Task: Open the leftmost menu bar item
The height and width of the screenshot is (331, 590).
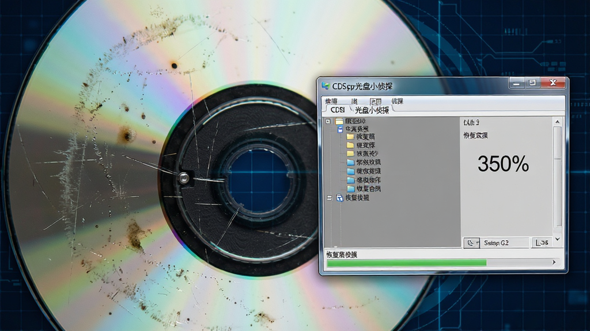Action: coord(331,101)
